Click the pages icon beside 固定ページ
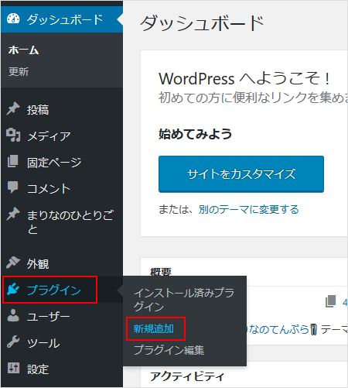The width and height of the screenshot is (348, 388). pos(12,161)
